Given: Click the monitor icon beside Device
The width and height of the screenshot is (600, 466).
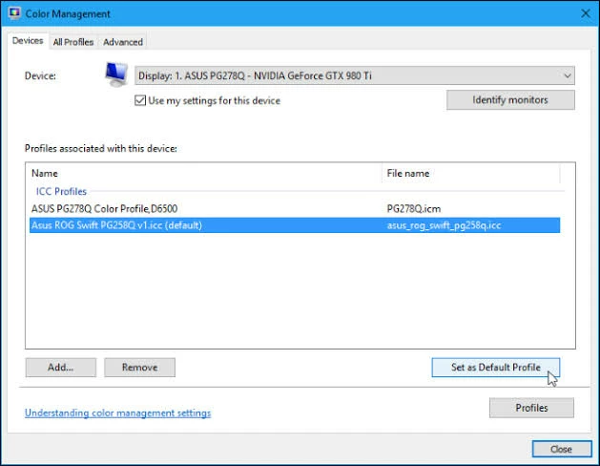Looking at the screenshot, I should 116,74.
